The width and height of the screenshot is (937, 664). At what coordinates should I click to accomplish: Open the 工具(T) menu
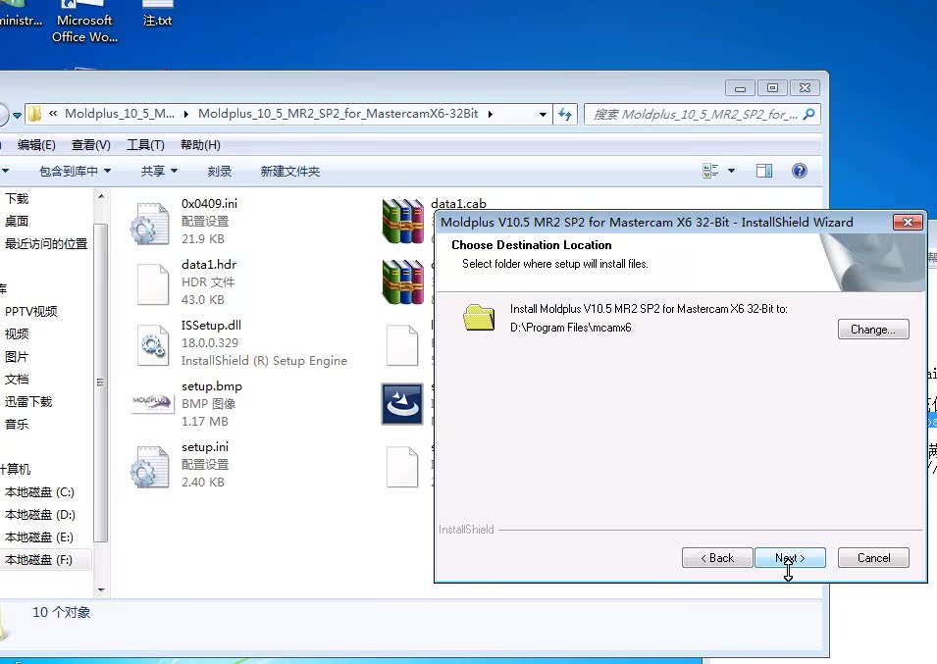pyautogui.click(x=145, y=145)
